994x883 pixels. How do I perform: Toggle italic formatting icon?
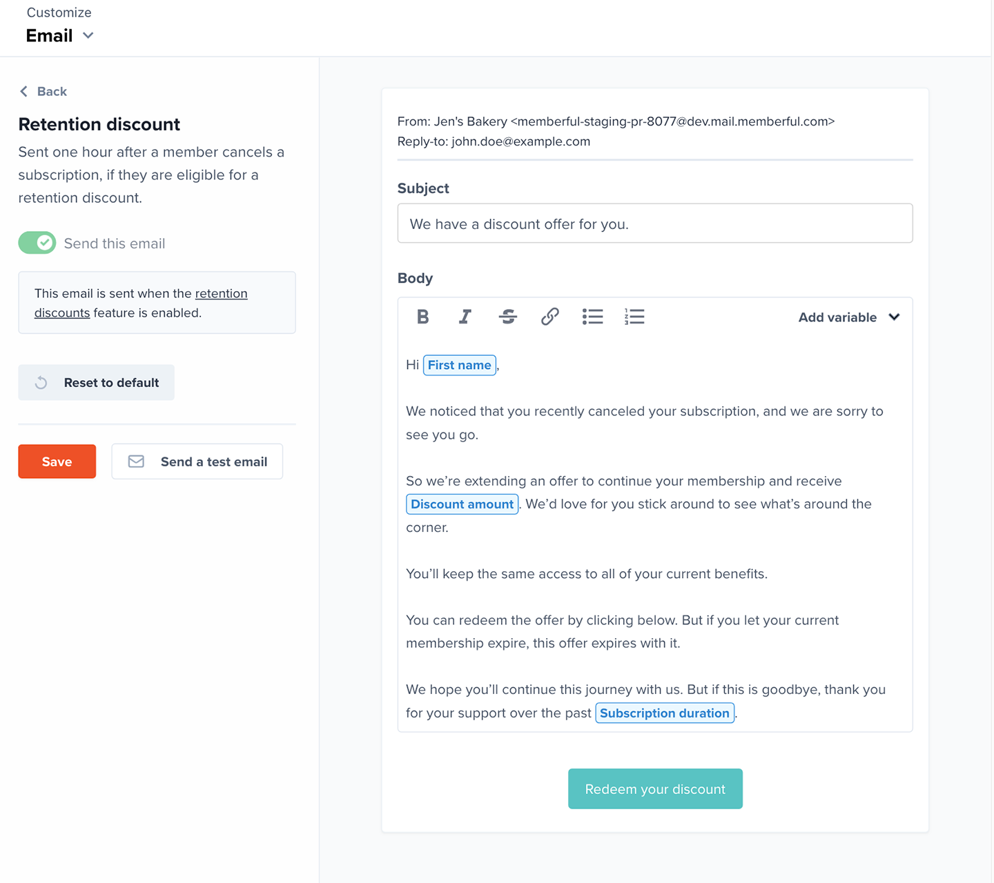(465, 317)
